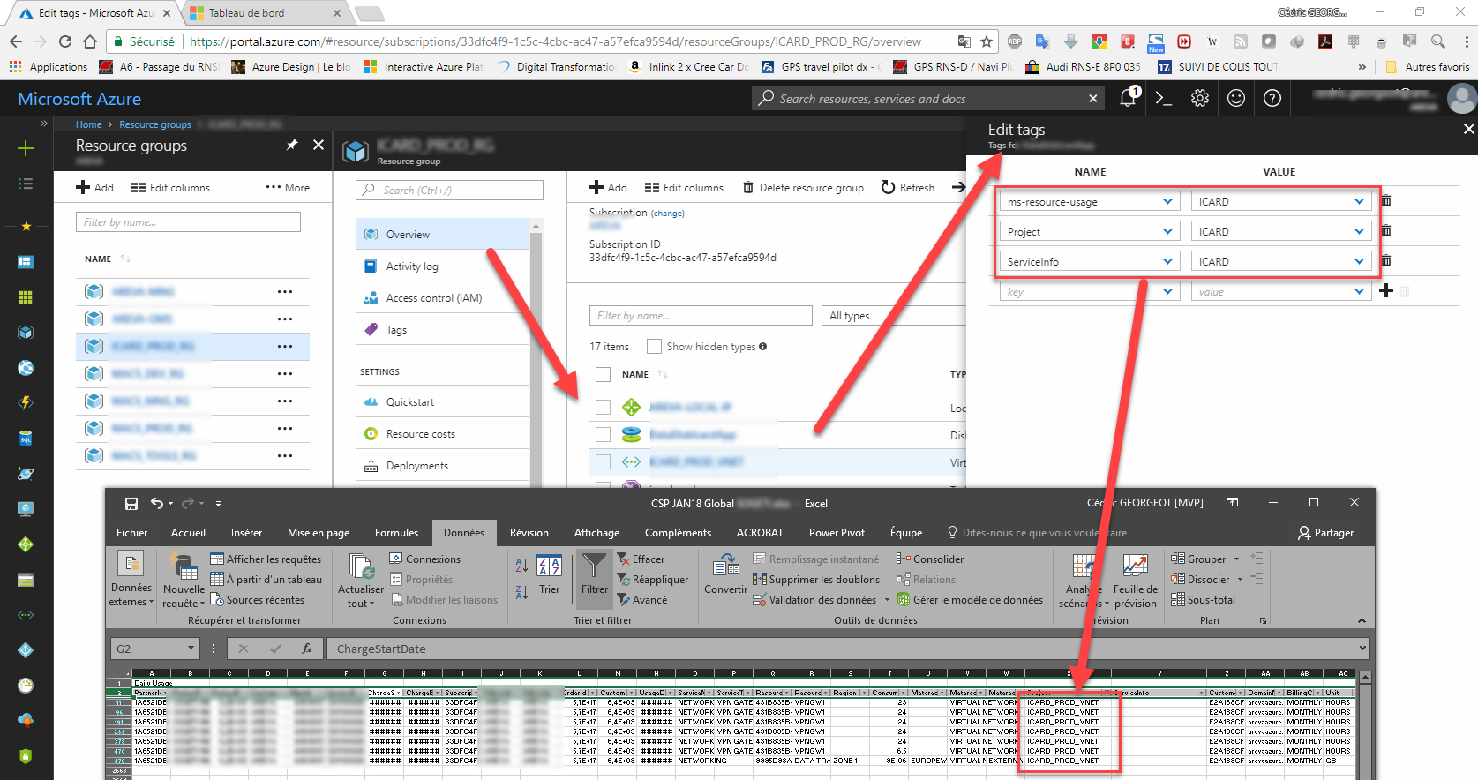The height and width of the screenshot is (780, 1478).
Task: Click Excel undo arrow
Action: pos(156,503)
